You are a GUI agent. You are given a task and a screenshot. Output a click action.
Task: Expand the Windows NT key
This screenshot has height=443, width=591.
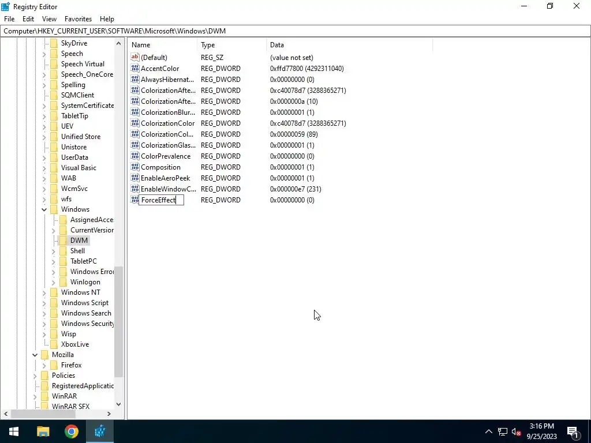click(x=44, y=292)
